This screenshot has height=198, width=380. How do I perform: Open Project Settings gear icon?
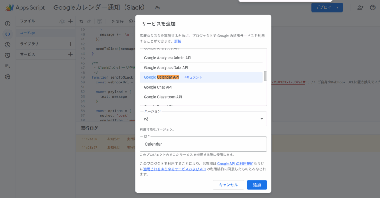click(x=8, y=77)
